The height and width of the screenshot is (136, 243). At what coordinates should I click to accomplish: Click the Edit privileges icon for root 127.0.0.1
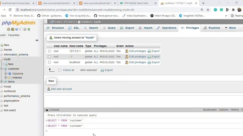(127, 51)
